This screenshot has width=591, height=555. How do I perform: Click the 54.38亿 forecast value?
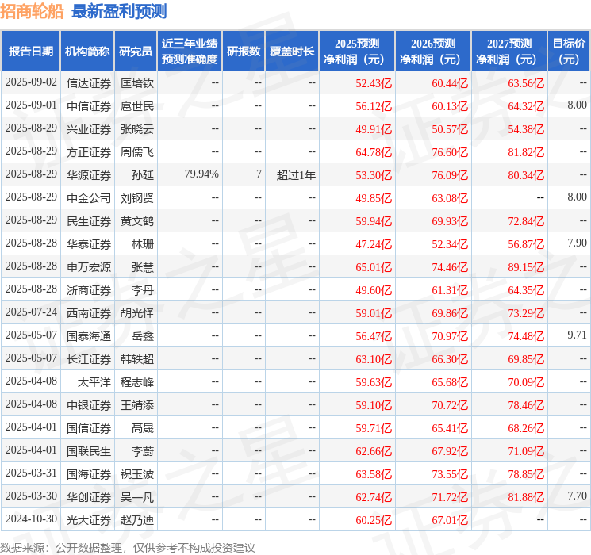pyautogui.click(x=526, y=129)
